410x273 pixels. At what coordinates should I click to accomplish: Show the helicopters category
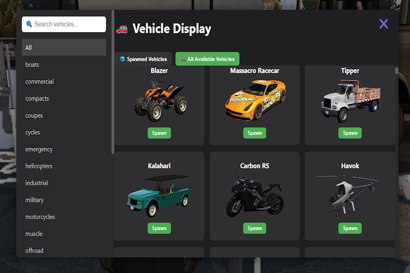(64, 166)
